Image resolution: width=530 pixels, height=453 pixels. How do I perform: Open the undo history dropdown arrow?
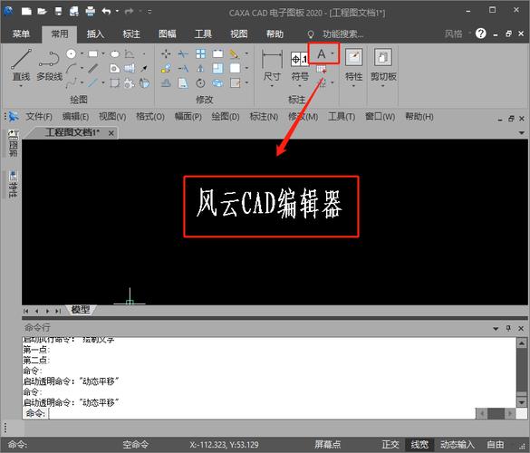[117, 11]
